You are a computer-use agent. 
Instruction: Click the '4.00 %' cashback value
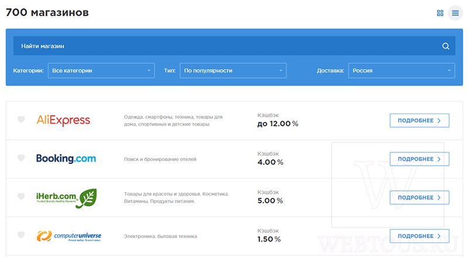tap(270, 162)
